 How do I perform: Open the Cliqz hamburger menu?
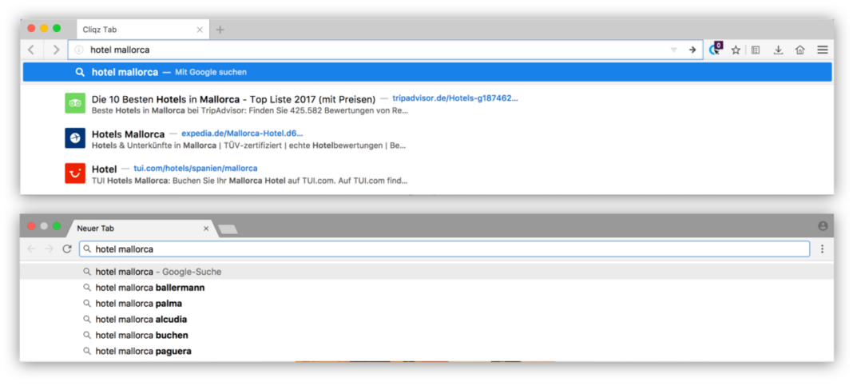pyautogui.click(x=823, y=50)
